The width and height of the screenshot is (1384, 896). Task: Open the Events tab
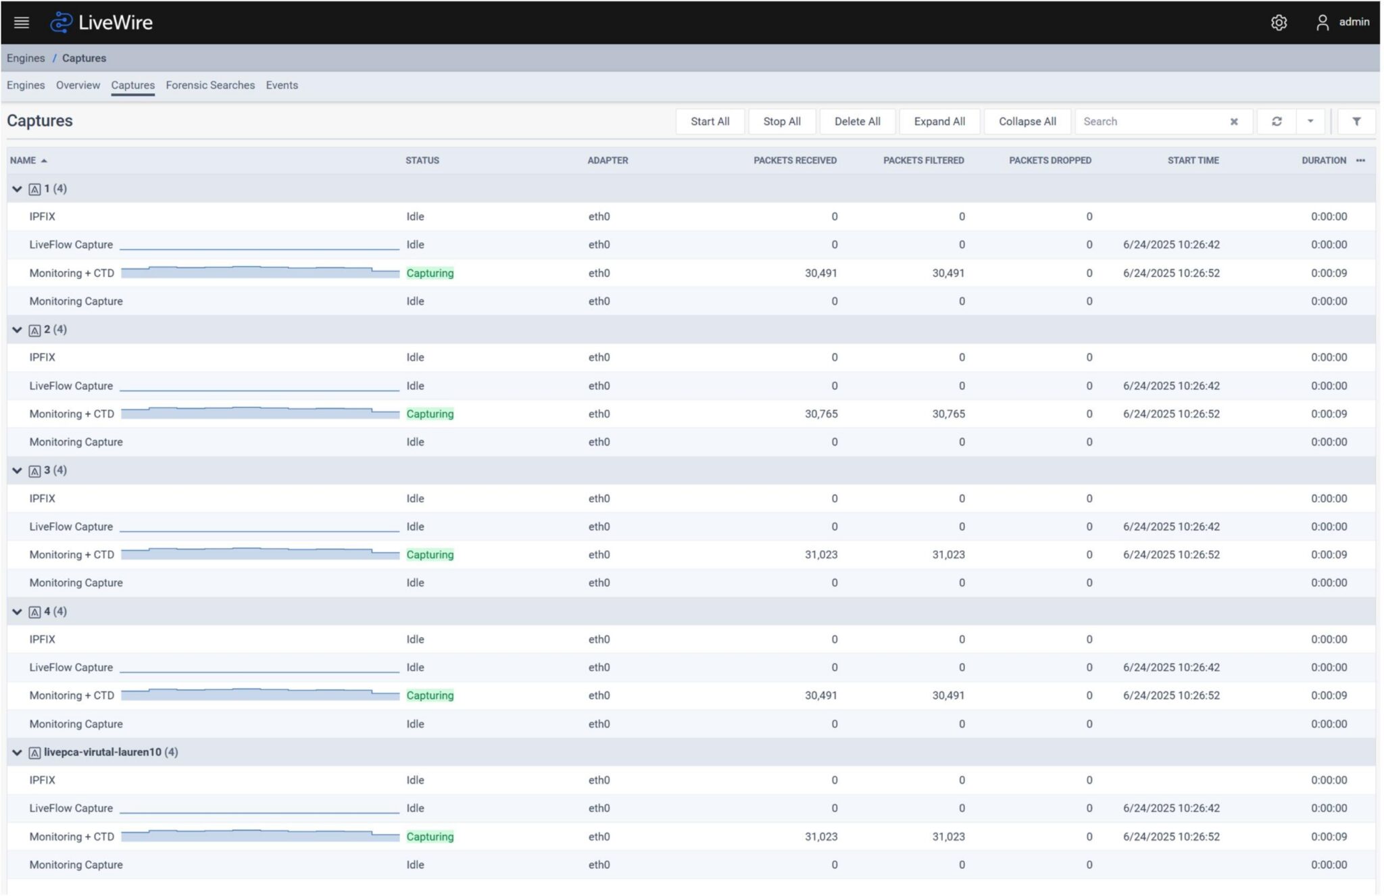point(282,85)
